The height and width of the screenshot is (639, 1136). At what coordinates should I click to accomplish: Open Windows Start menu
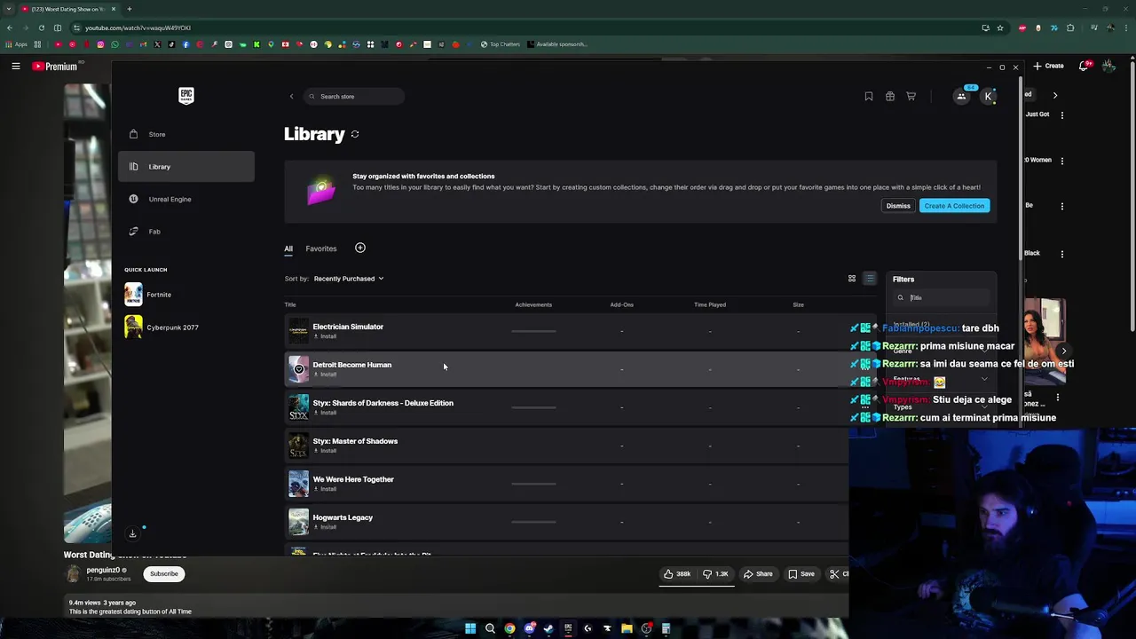coord(470,629)
